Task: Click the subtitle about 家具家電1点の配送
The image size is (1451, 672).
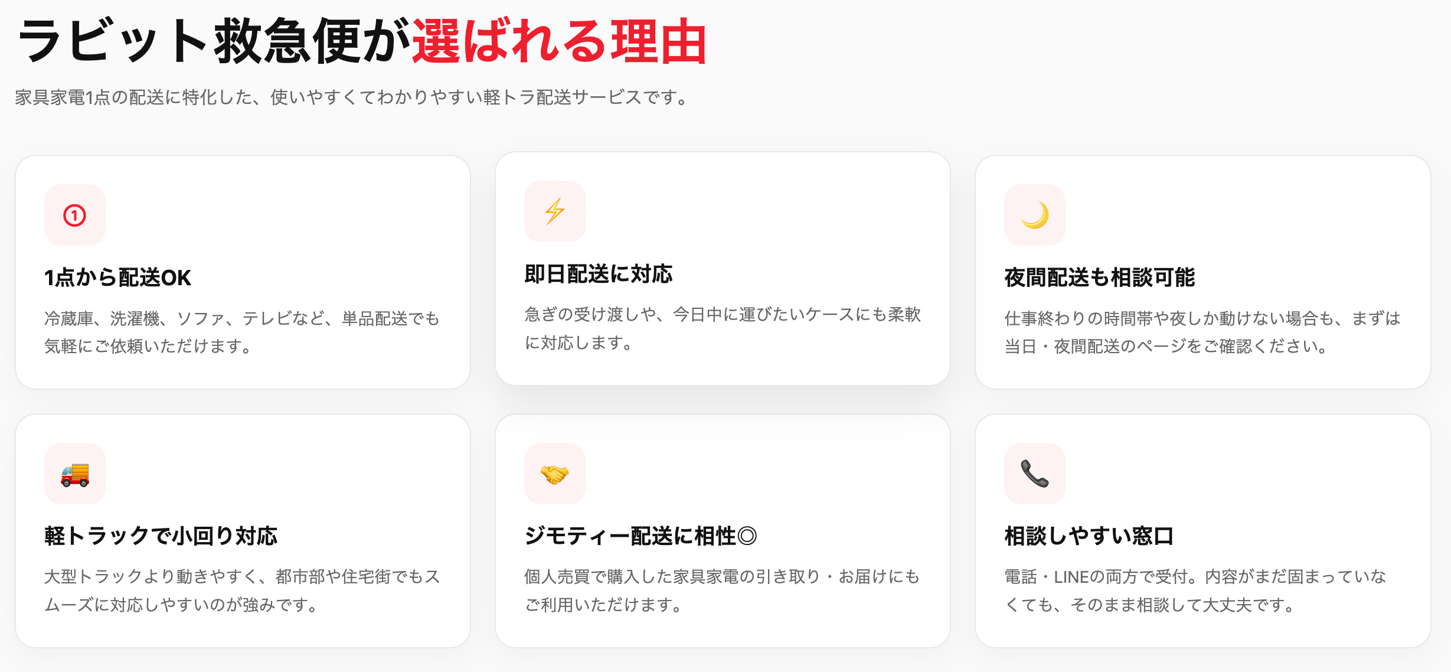Action: (x=352, y=97)
